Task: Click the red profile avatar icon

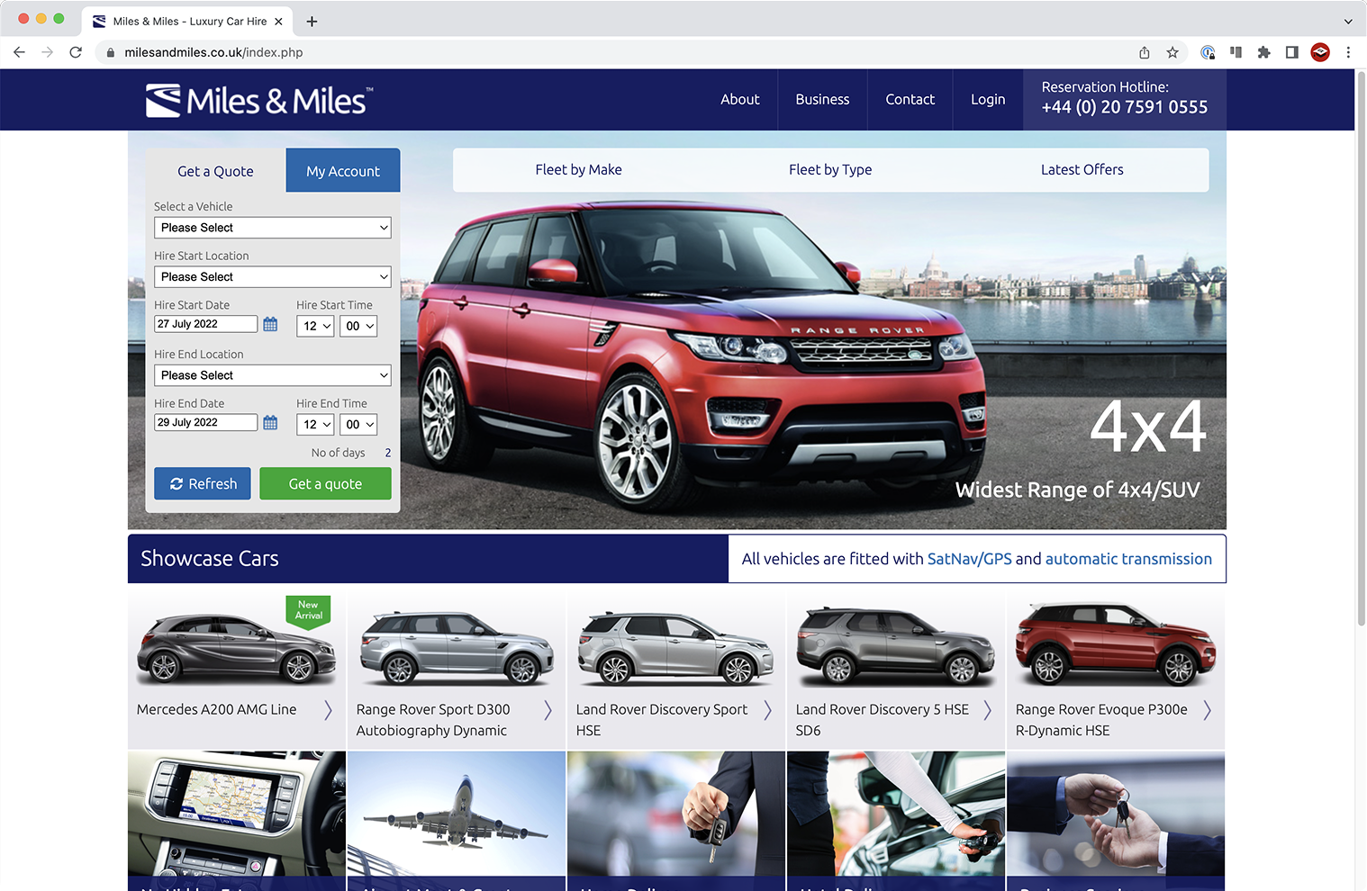Action: (1320, 52)
